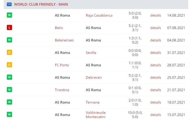Image resolution: width=191 pixels, height=120 pixels.
Task: Click the green W badge for Belenenses match
Action: (9, 40)
